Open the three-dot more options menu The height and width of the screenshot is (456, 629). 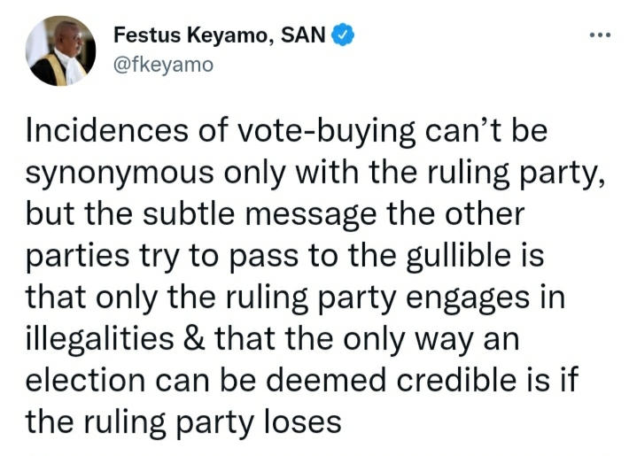600,36
